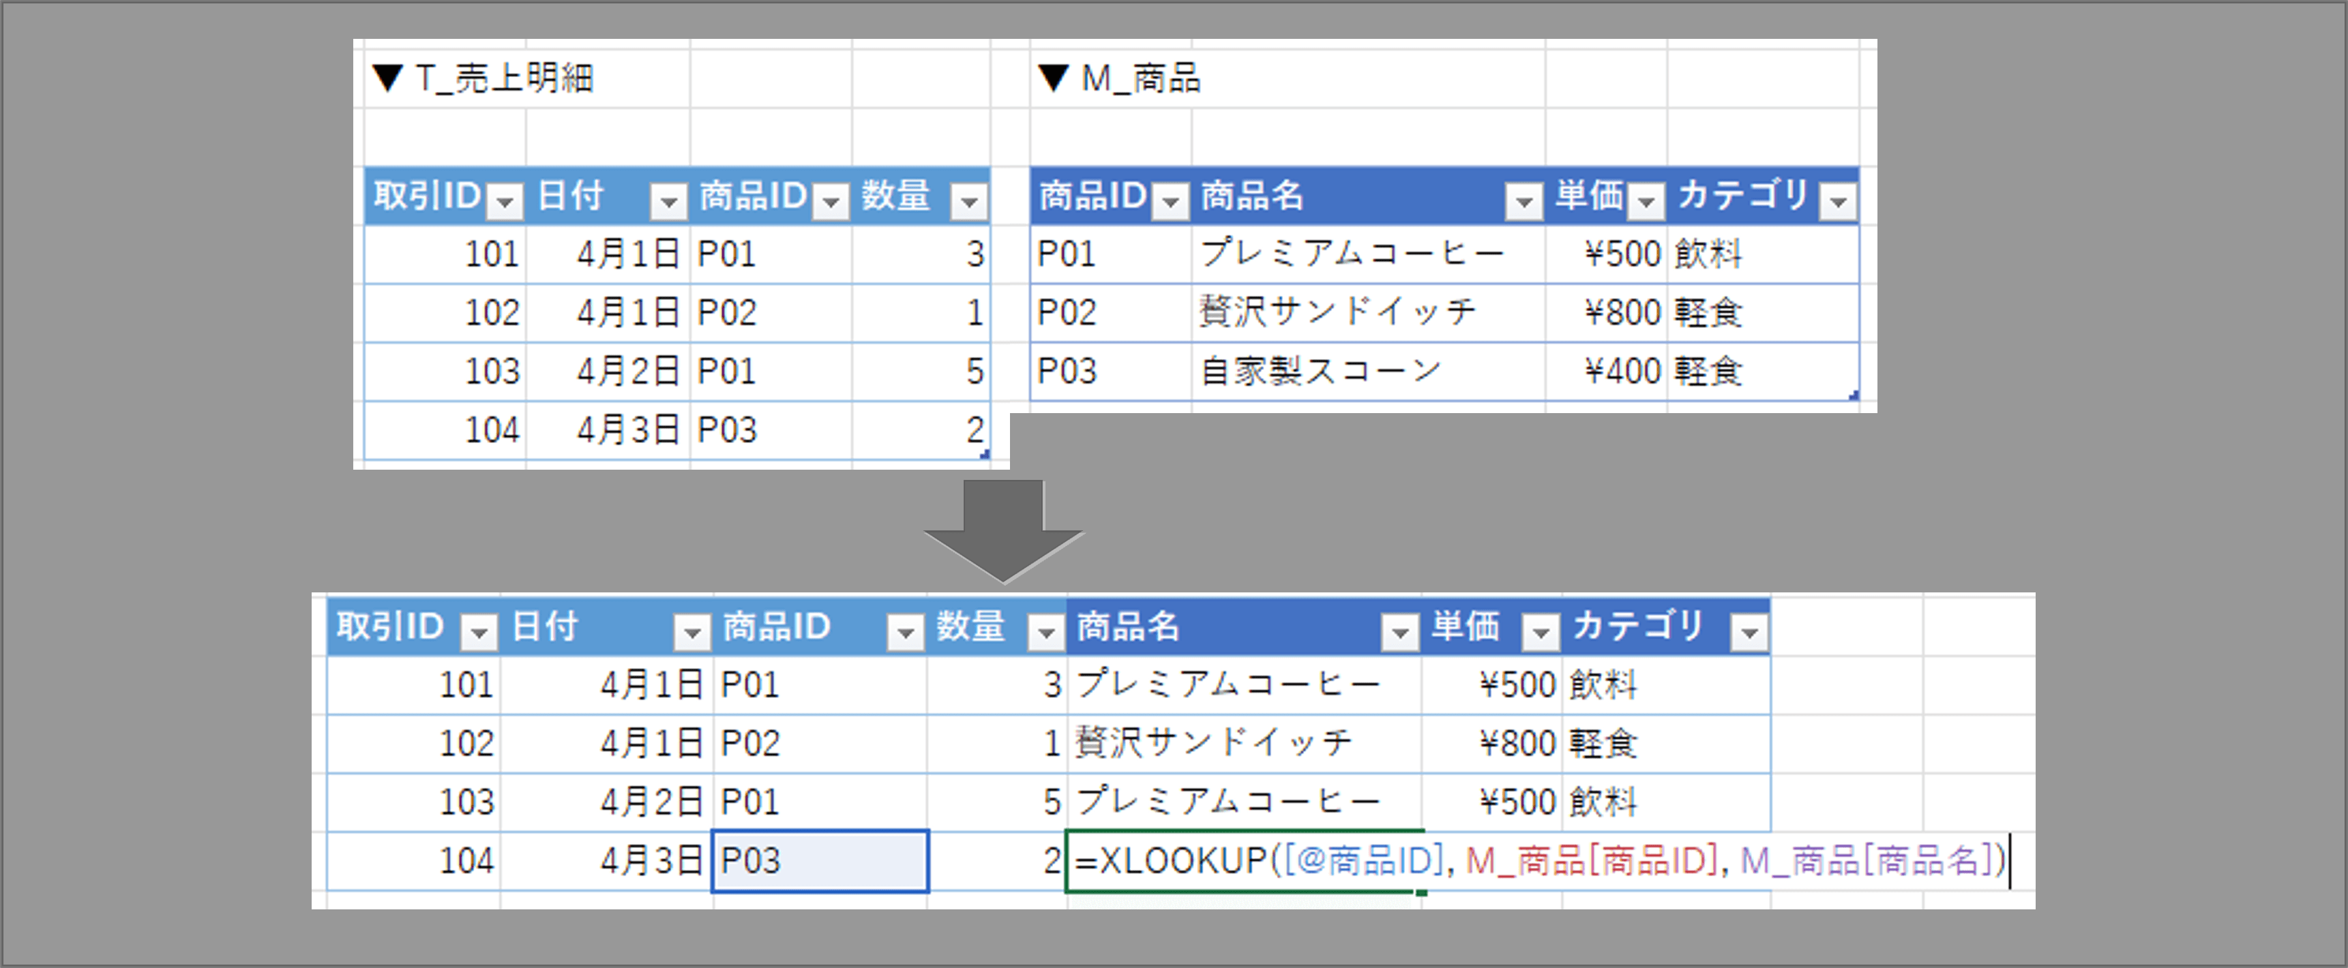This screenshot has width=2348, height=968.
Task: Select 4月2日 cell in top T_売上明細 table
Action: (608, 371)
